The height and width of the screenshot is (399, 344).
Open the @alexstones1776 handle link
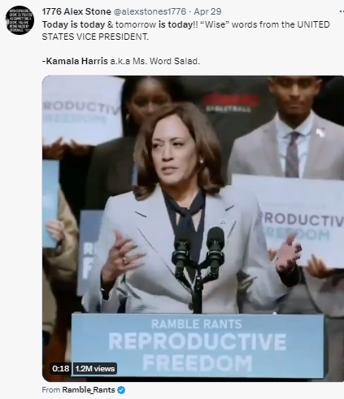(x=150, y=11)
